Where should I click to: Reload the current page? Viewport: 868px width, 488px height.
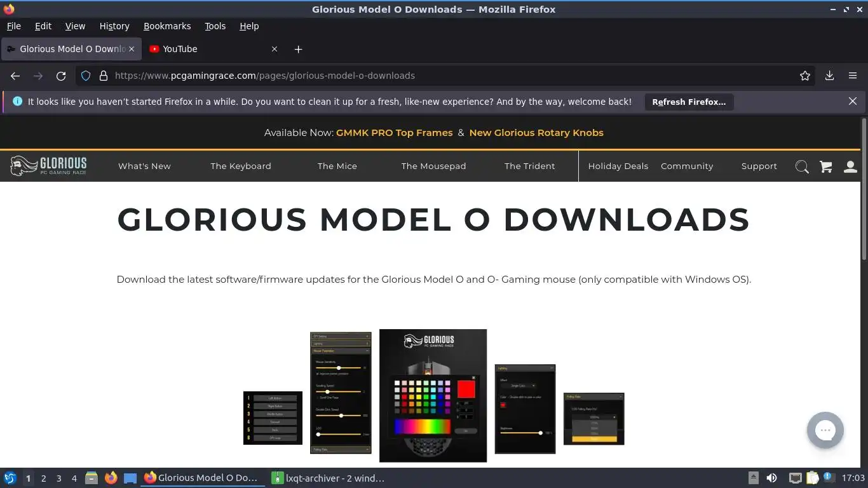tap(61, 76)
